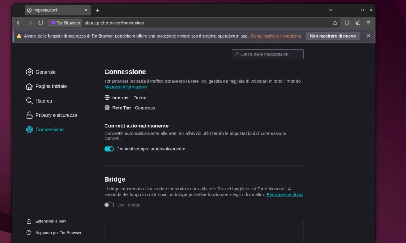Viewport: 406px width, 243px height.
Task: Disable Connetti sempre automaticamente
Action: 109,149
